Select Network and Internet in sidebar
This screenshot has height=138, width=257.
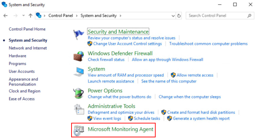tap(28, 48)
